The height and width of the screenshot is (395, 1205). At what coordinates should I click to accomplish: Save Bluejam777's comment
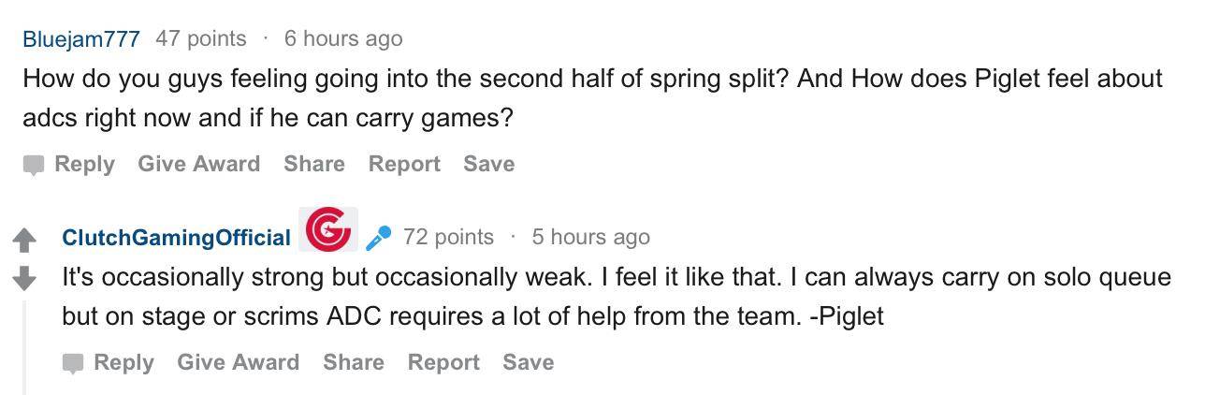[488, 164]
